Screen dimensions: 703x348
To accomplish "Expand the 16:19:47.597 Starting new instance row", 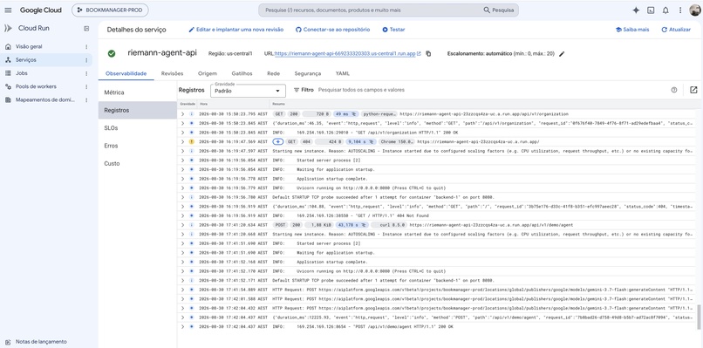I will tap(182, 151).
